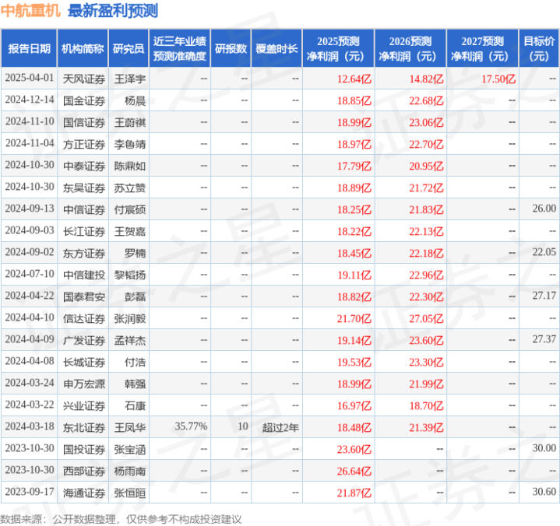Click the target price 27.17
This screenshot has height=526, width=560.
pyautogui.click(x=544, y=295)
